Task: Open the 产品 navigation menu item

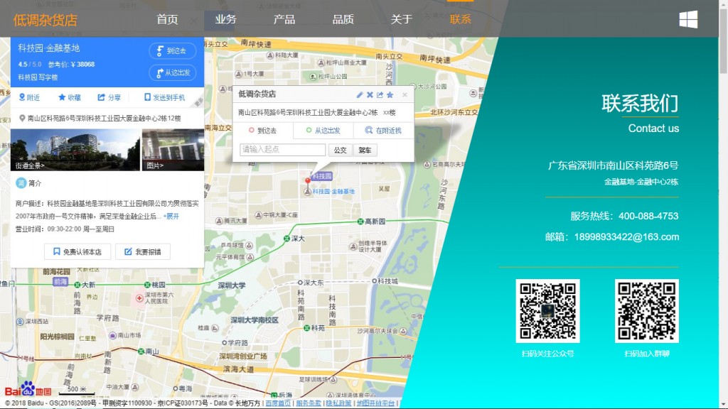Action: pos(284,19)
